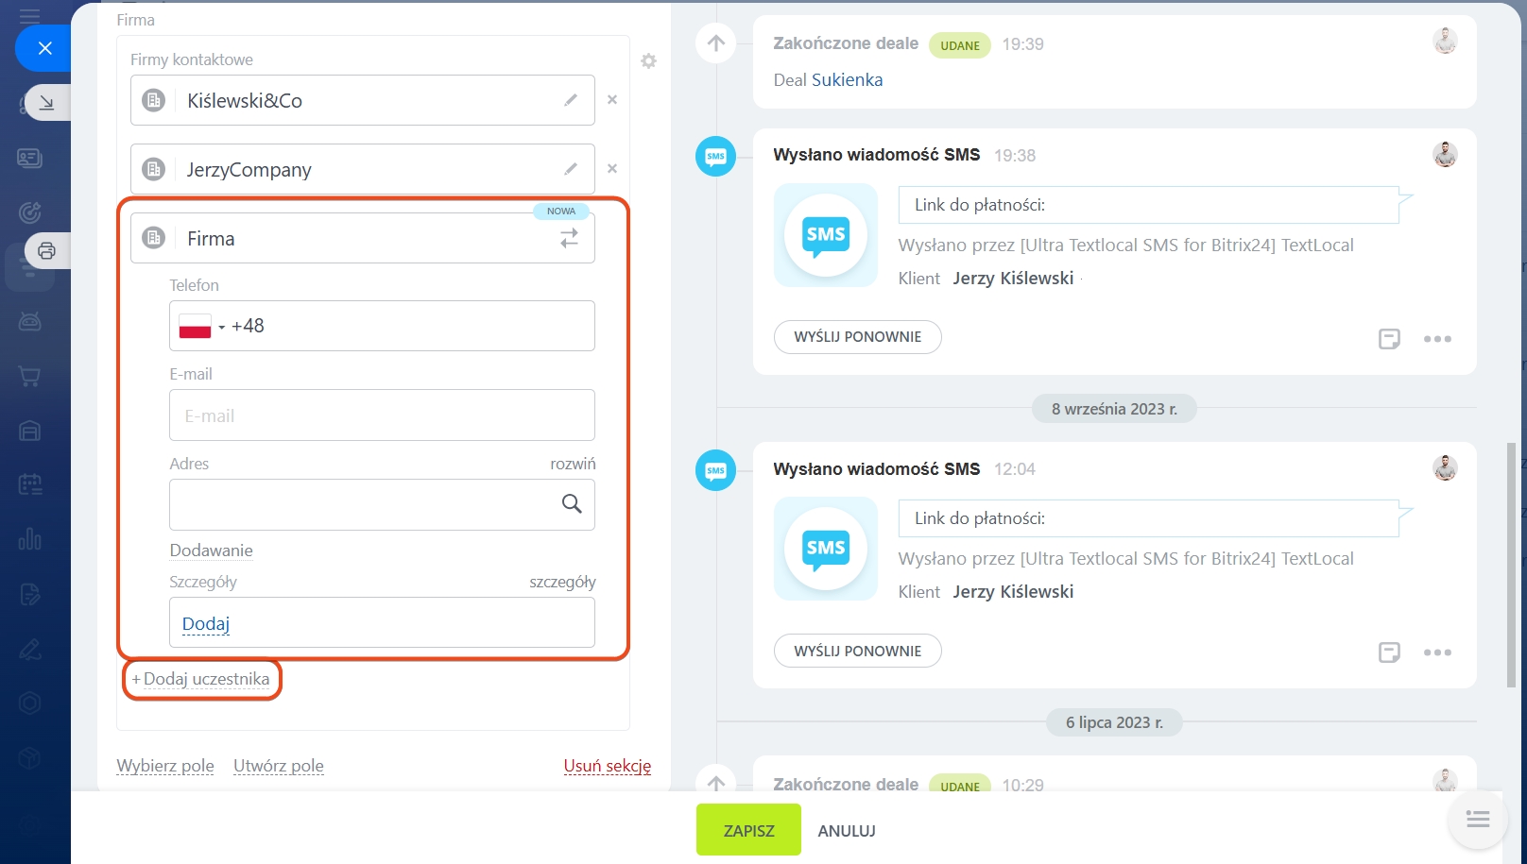Click the large SMS image in 19:38 card
The width and height of the screenshot is (1527, 864).
coord(826,235)
